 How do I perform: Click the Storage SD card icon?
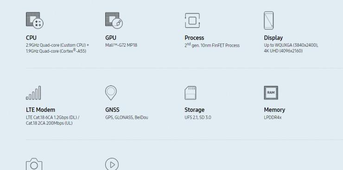[191, 93]
